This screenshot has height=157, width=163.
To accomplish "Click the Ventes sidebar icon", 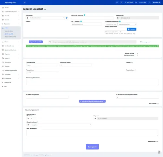I will tap(3, 42).
